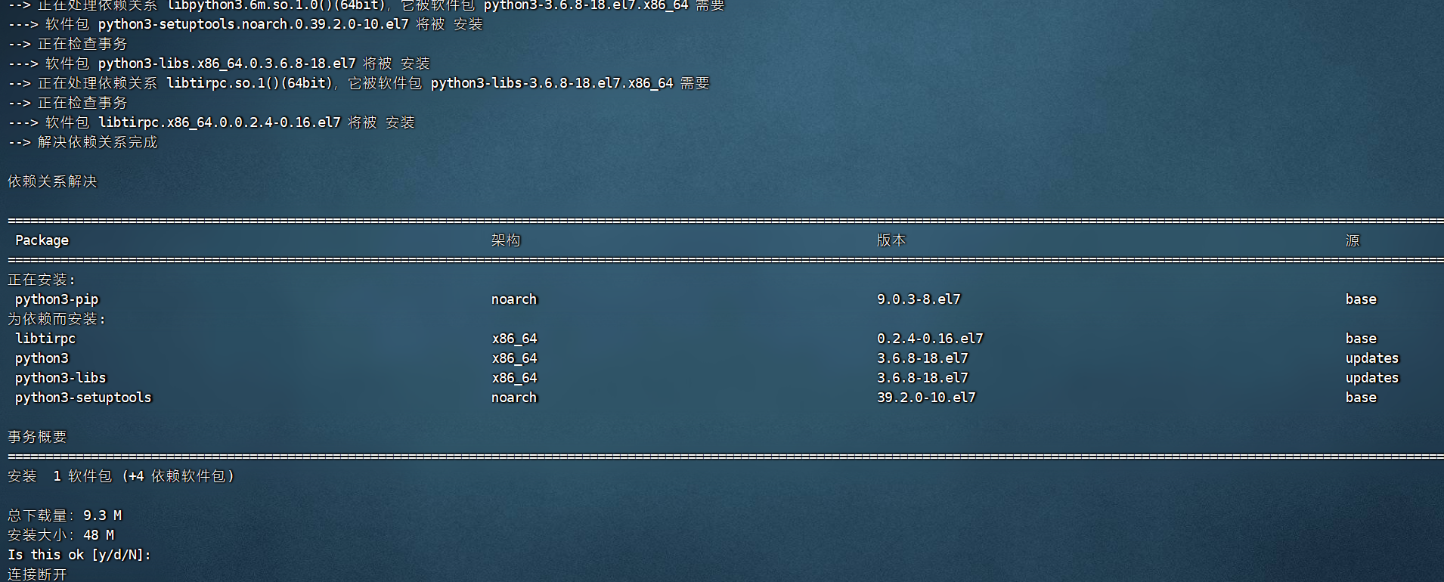Viewport: 1444px width, 582px height.
Task: Click the '为依赖而安装:' section label
Action: (x=57, y=319)
